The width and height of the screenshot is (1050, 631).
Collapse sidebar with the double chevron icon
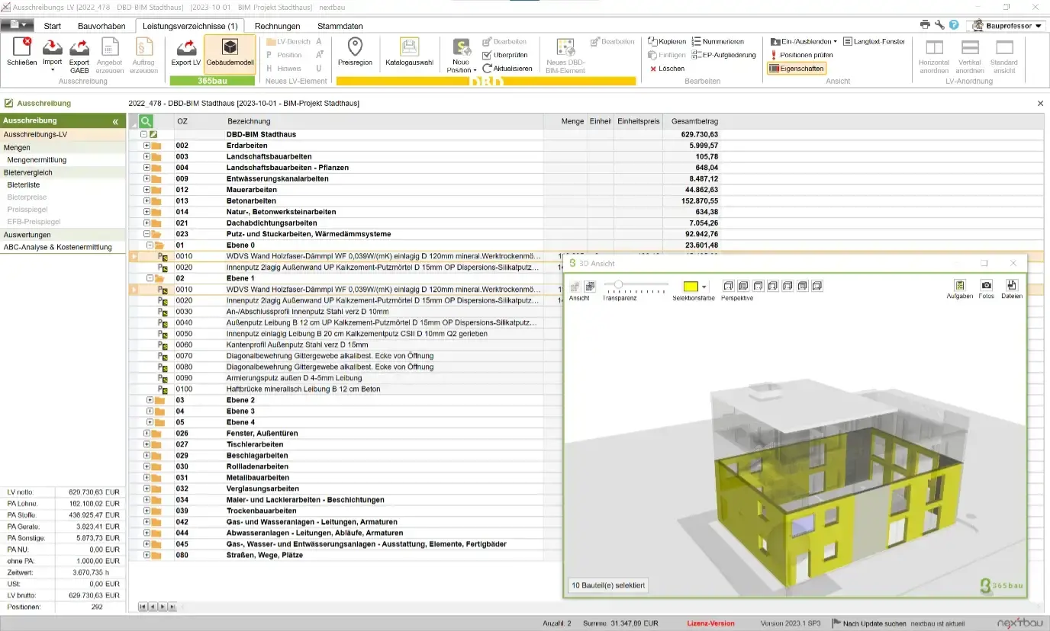point(115,121)
